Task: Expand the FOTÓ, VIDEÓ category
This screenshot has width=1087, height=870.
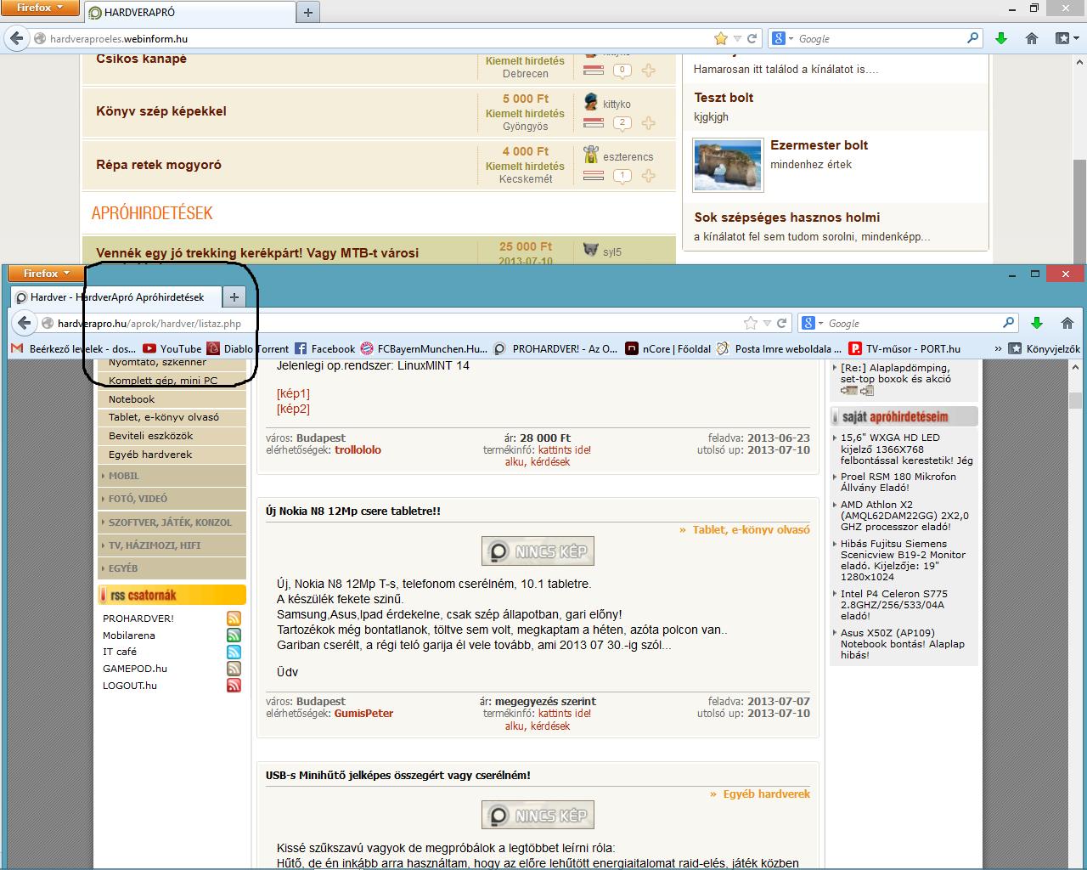Action: 172,499
